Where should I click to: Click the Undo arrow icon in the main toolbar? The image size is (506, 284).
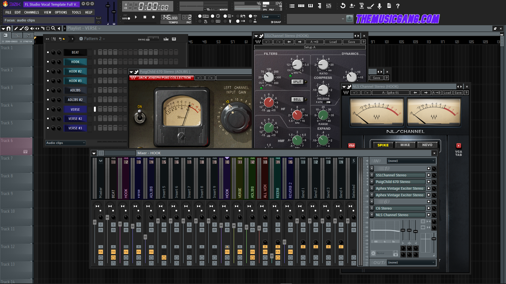click(343, 6)
